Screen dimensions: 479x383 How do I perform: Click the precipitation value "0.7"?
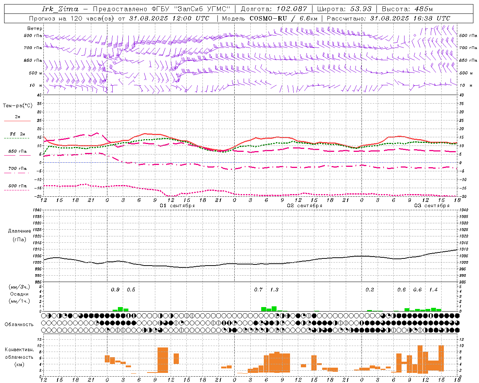258,290
